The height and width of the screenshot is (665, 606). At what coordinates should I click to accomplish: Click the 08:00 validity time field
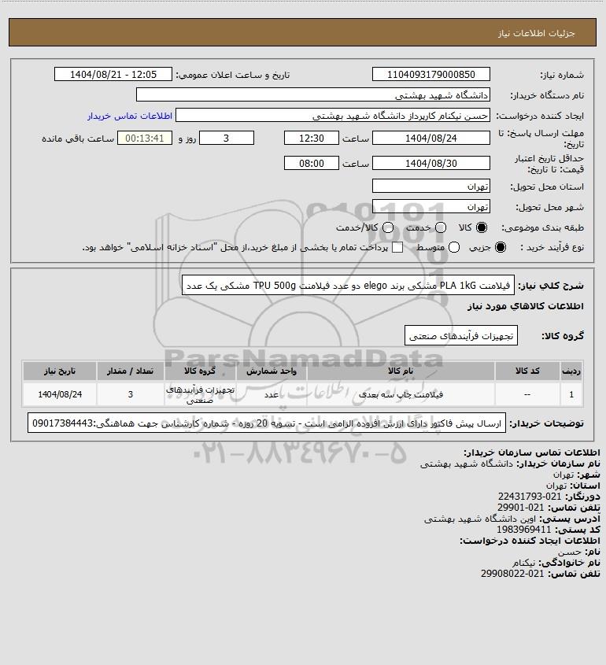(312, 163)
